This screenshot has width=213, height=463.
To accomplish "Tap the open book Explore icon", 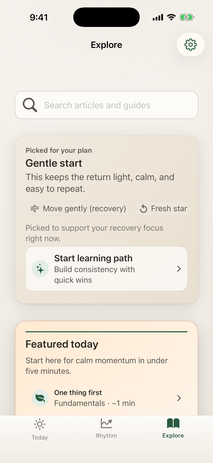I will coord(173,423).
